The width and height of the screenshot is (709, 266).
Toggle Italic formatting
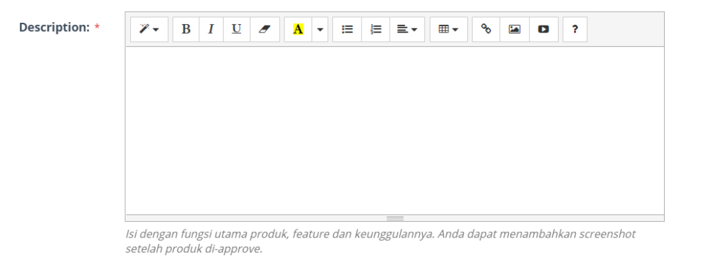pyautogui.click(x=211, y=29)
